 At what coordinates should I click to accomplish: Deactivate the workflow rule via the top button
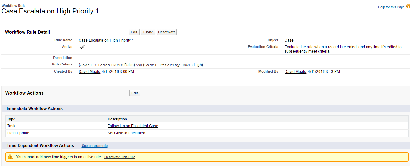click(x=167, y=32)
